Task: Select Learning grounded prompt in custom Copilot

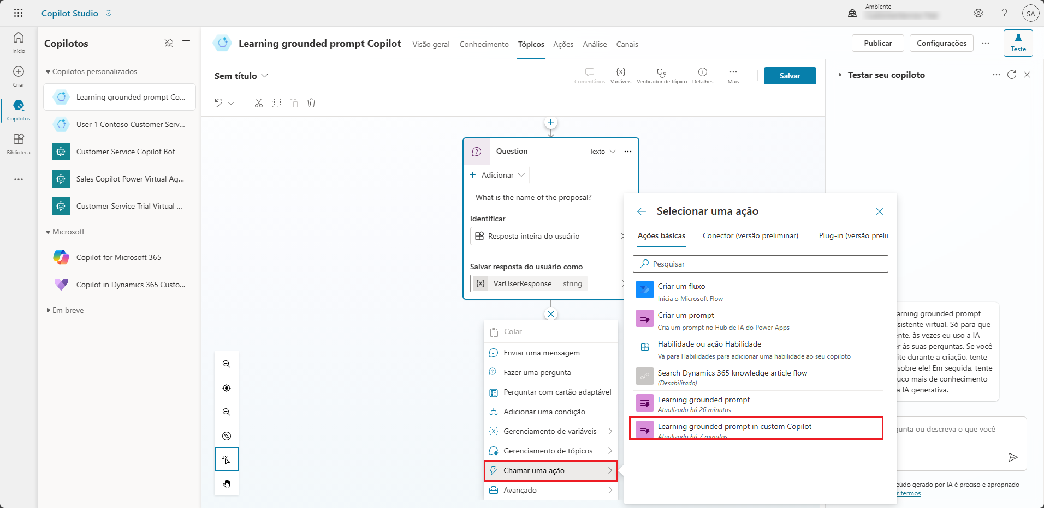Action: pyautogui.click(x=756, y=428)
